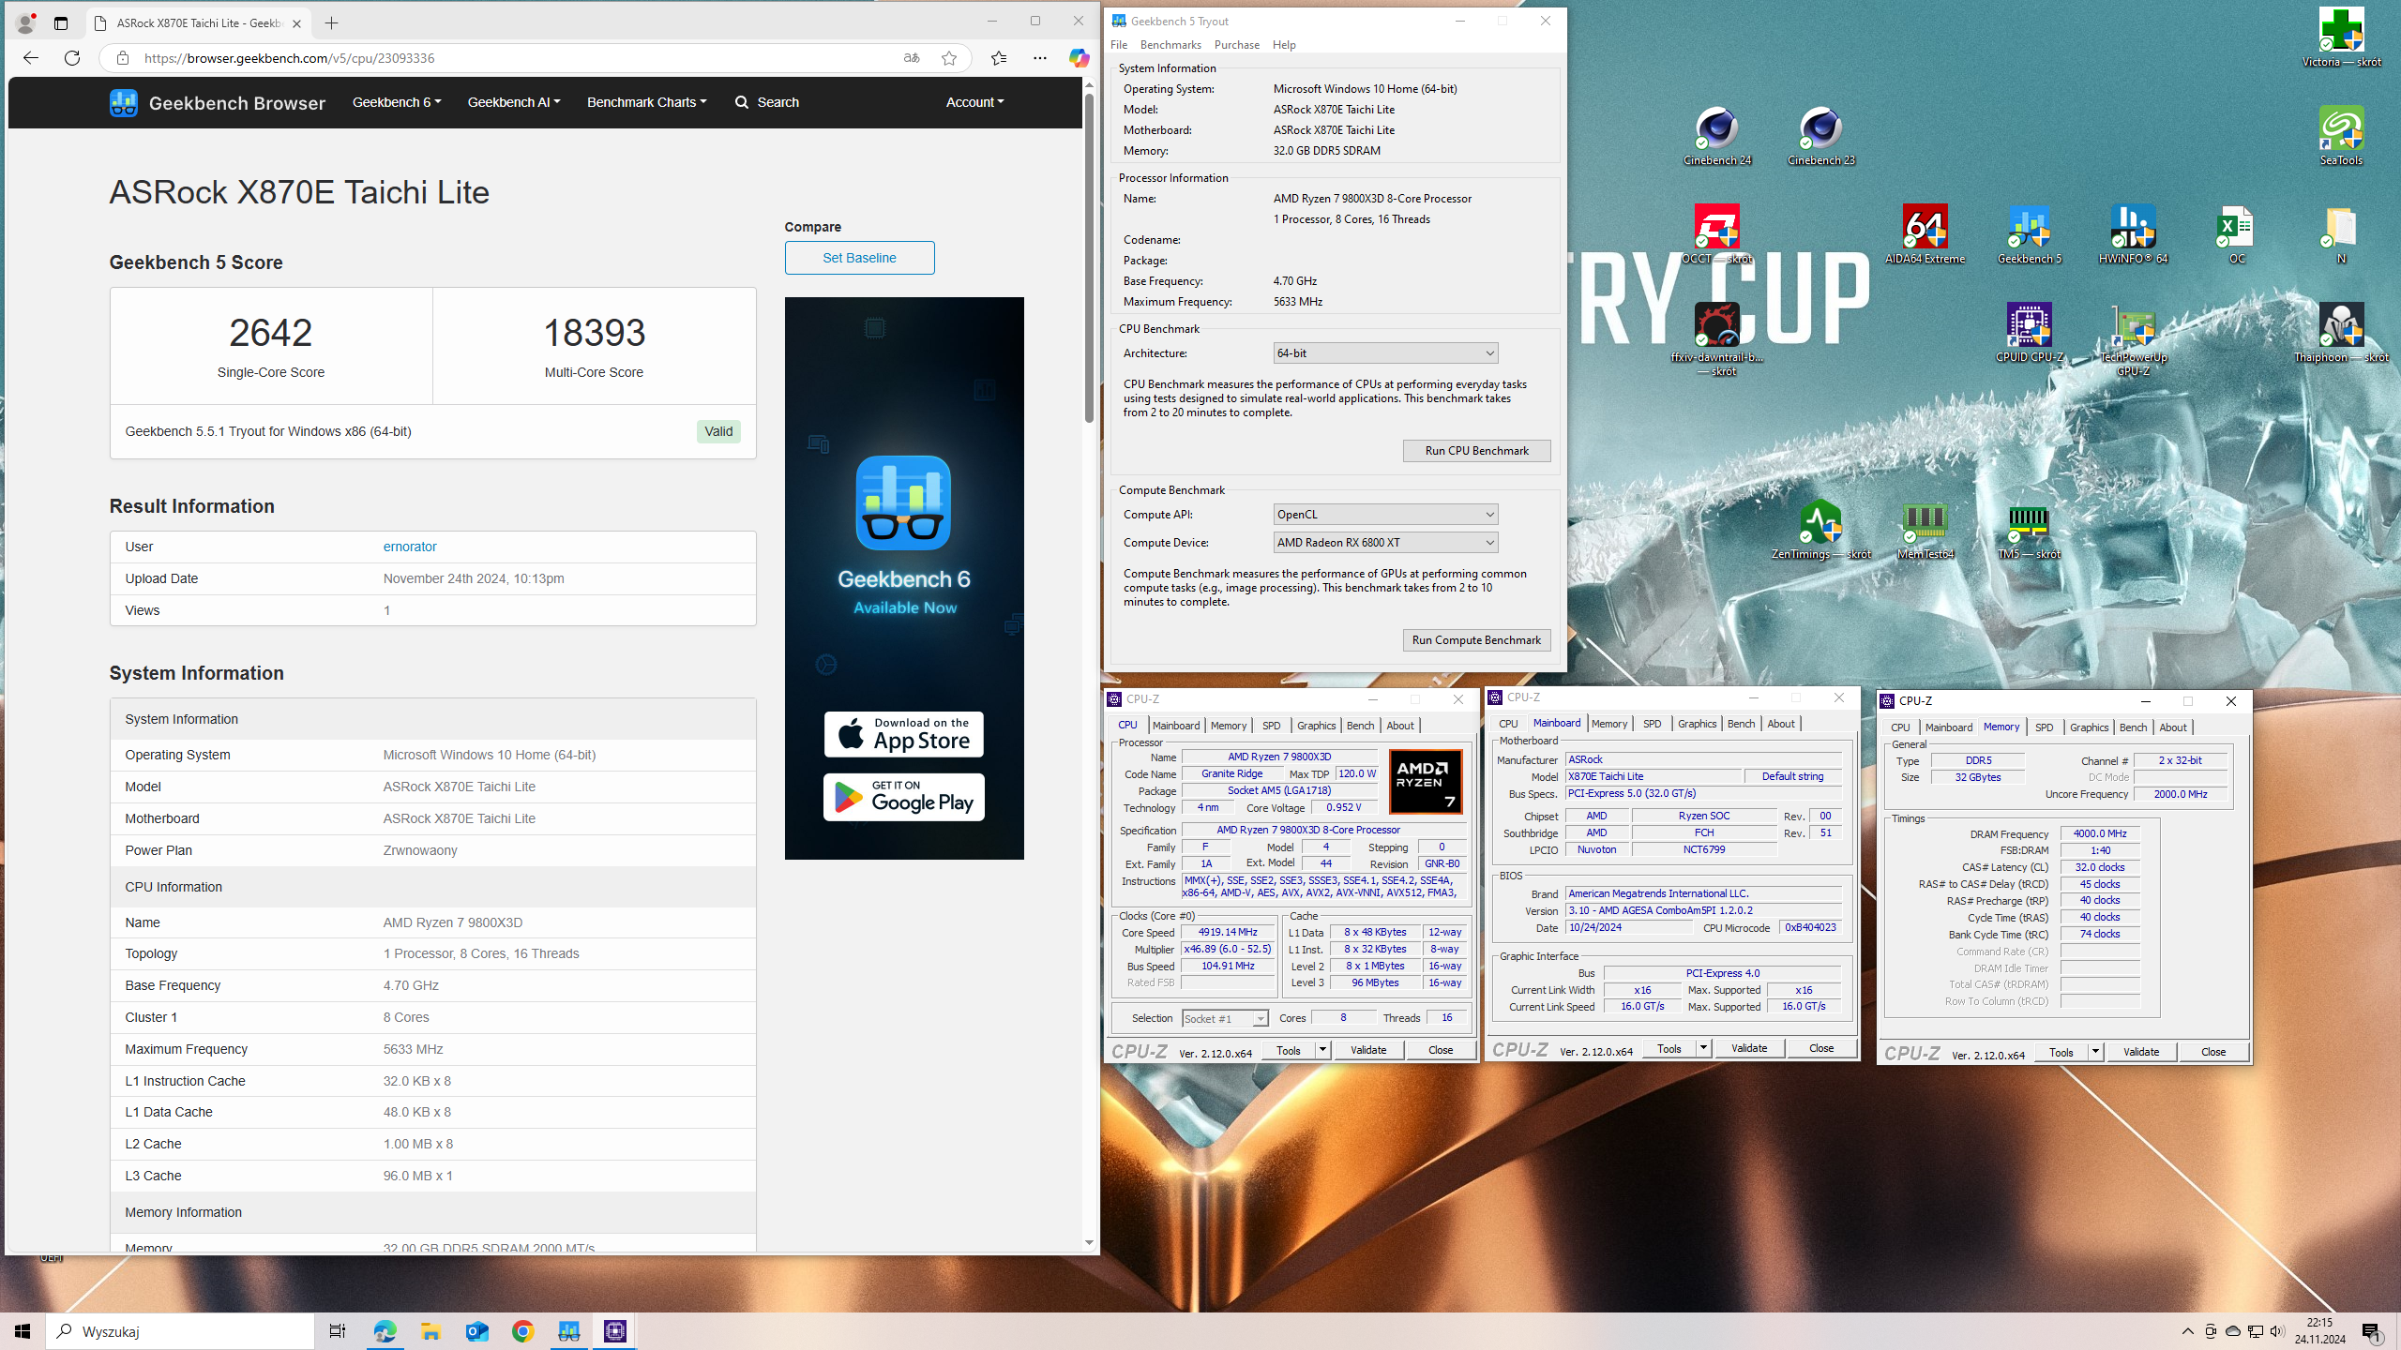Open a new browser tab
Screen dimensions: 2401x1350
coord(331,22)
